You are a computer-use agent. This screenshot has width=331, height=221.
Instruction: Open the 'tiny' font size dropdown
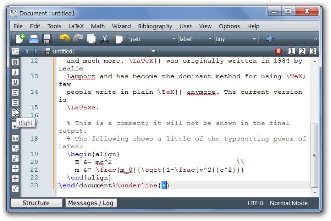pyautogui.click(x=236, y=39)
